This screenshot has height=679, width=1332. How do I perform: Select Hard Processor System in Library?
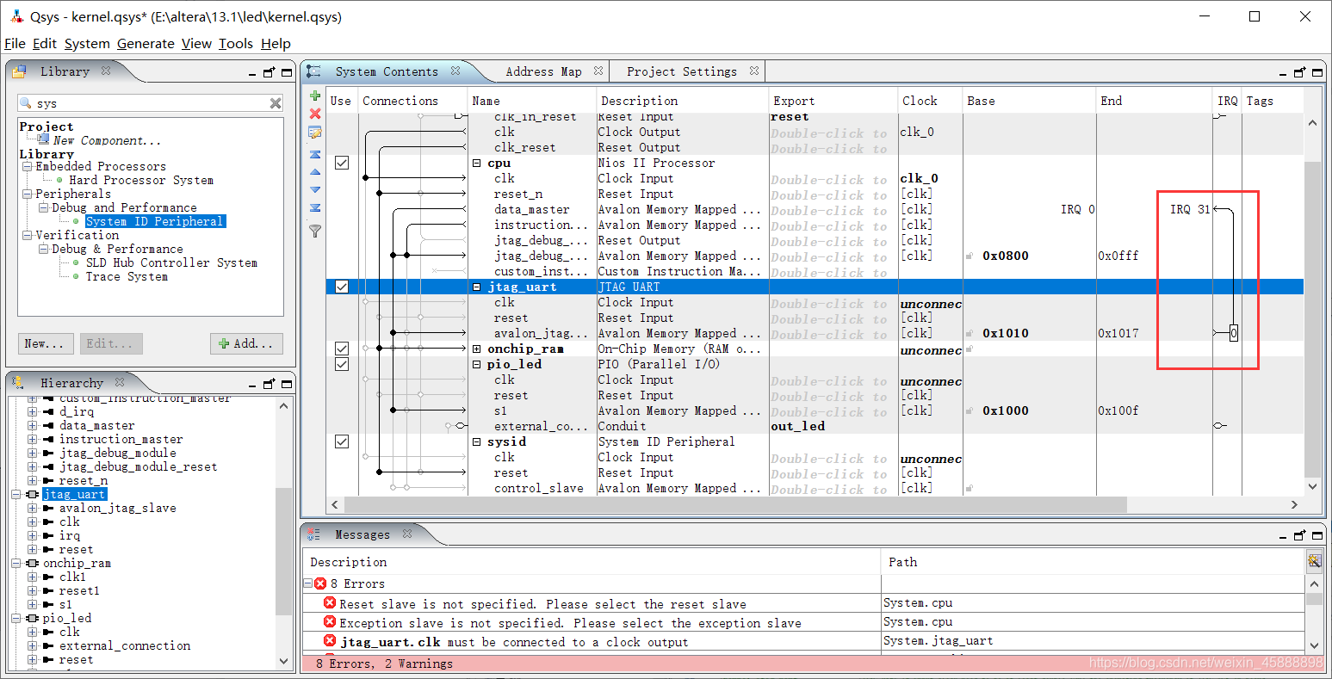[141, 180]
